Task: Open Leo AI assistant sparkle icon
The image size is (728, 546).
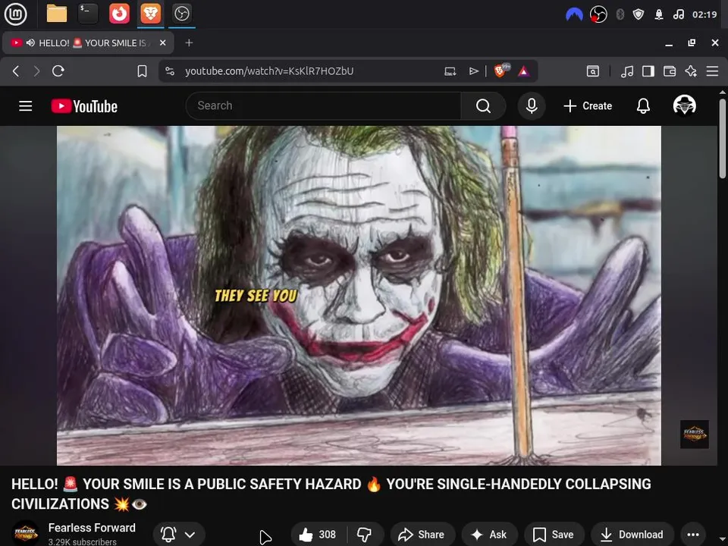Action: [691, 71]
